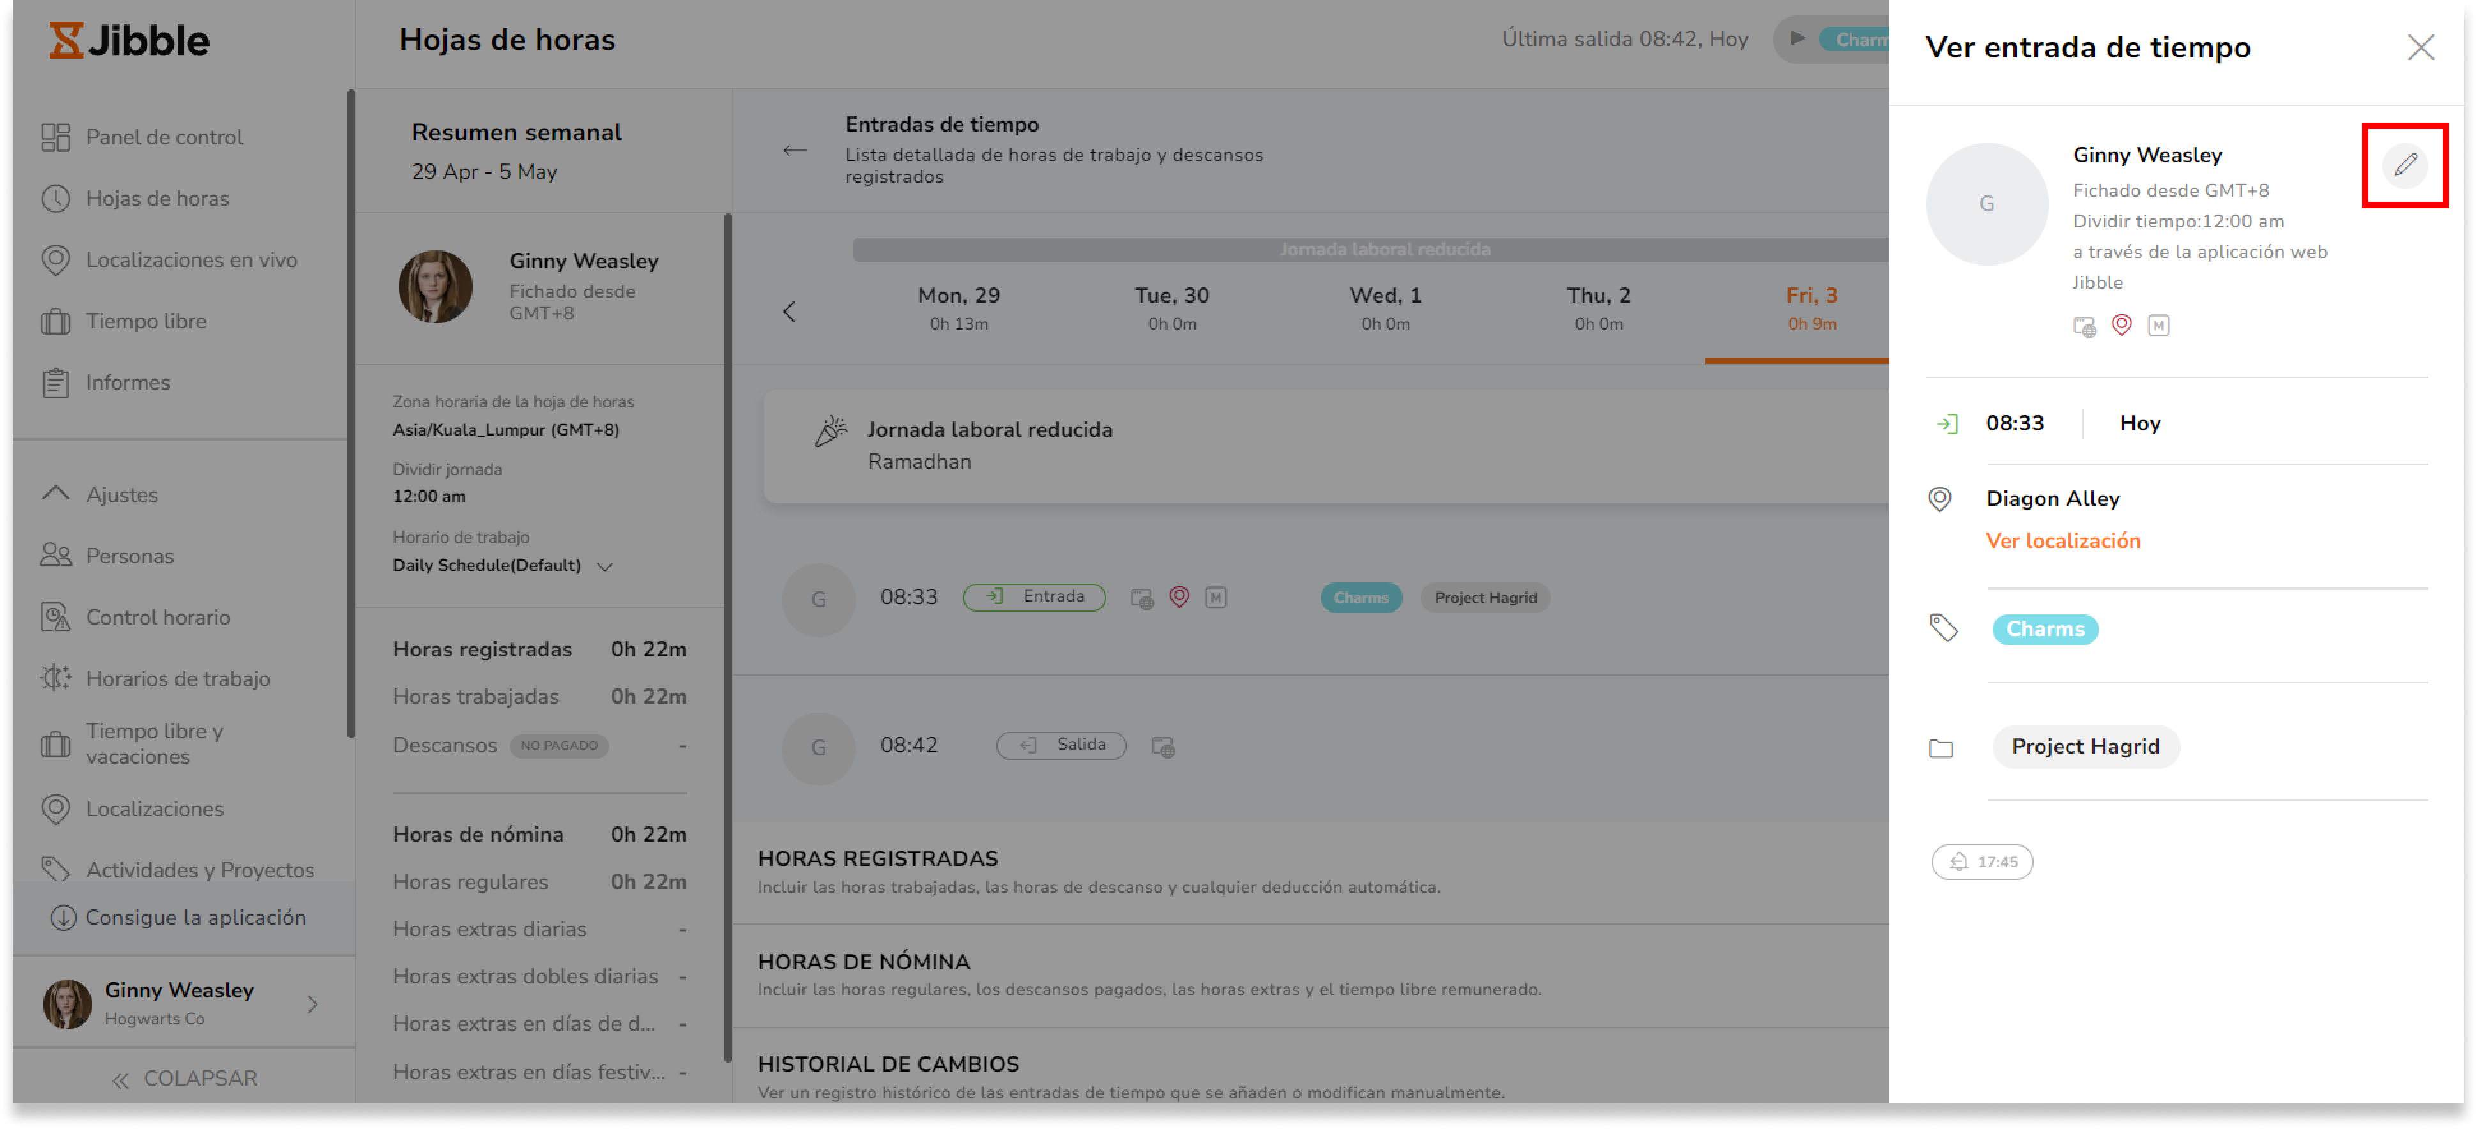
Task: Open Actividades y Proyectos settings
Action: [x=178, y=870]
